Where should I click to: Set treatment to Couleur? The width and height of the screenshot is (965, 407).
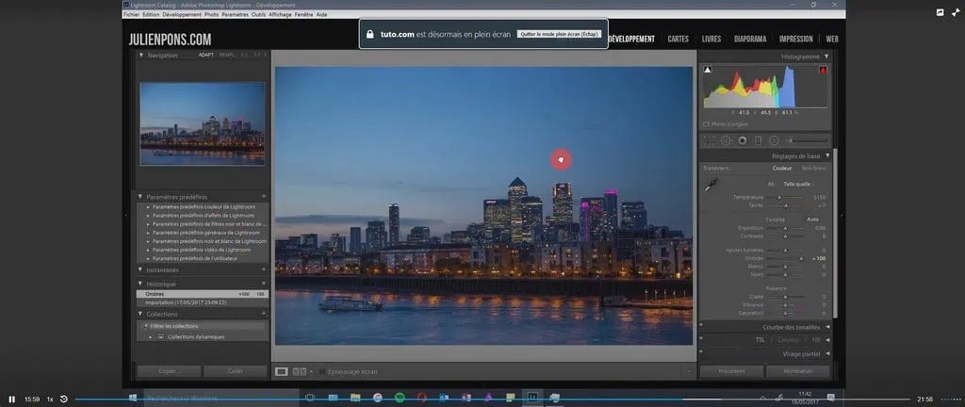coord(782,168)
